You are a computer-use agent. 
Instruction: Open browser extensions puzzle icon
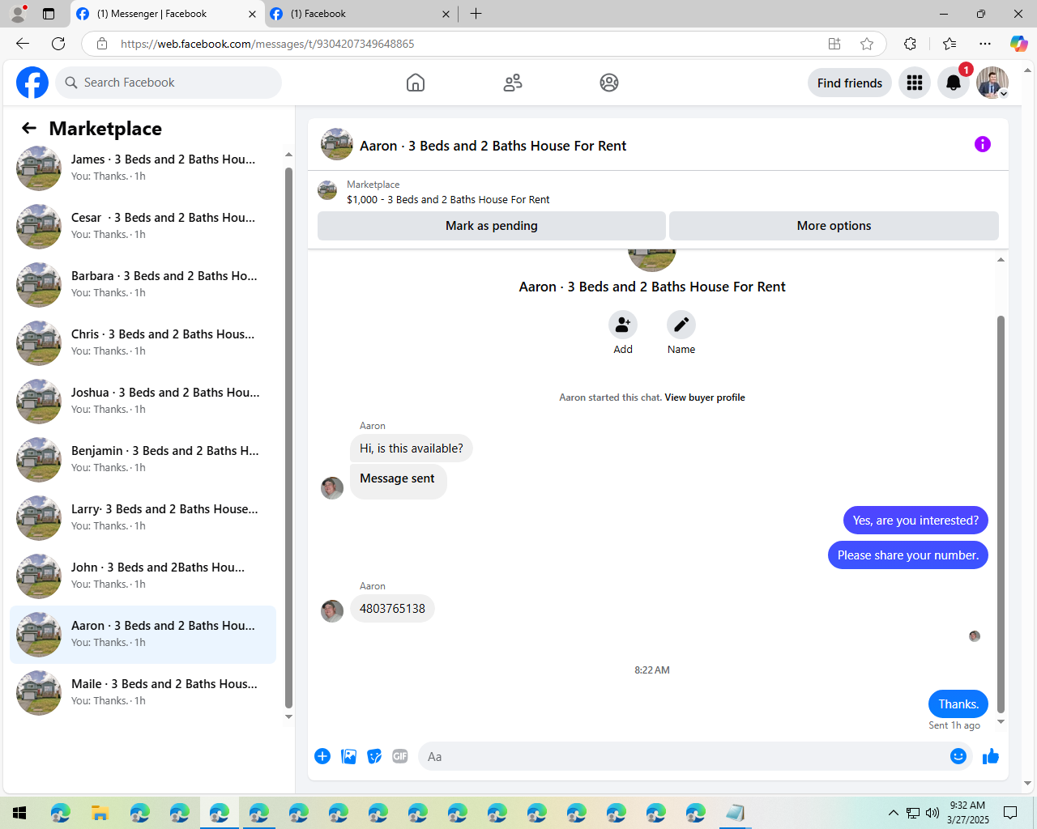[x=910, y=44]
